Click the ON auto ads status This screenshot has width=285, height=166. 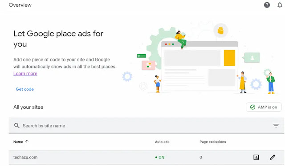coord(160,157)
